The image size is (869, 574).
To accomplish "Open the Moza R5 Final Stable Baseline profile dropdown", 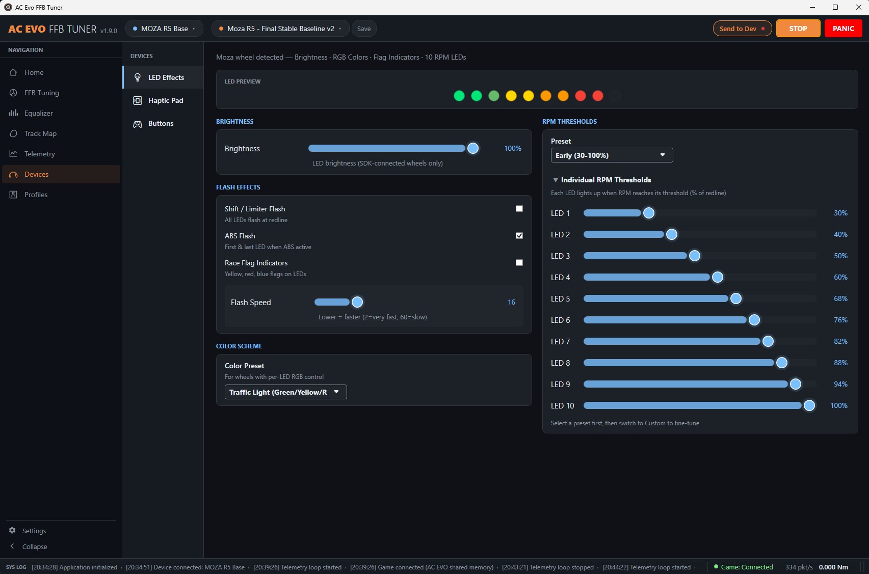I will click(x=280, y=29).
